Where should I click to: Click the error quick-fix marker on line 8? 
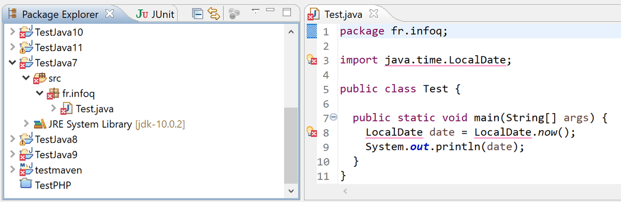coord(312,132)
